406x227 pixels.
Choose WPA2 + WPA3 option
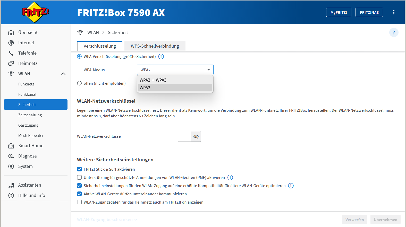point(175,80)
